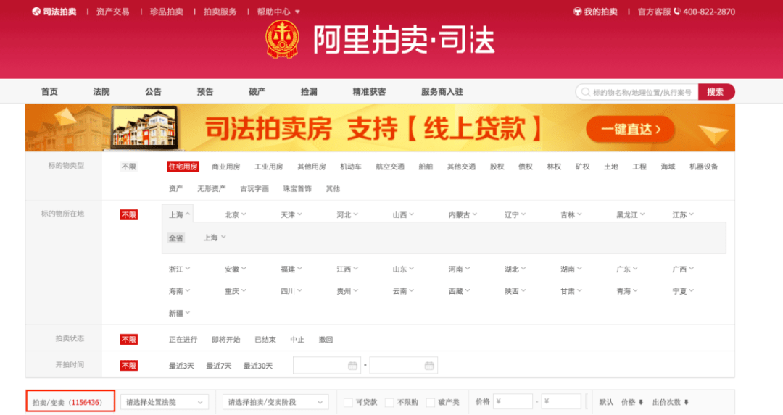Image resolution: width=783 pixels, height=415 pixels.
Task: Select the 珠宝首饰 category
Action: click(x=297, y=188)
